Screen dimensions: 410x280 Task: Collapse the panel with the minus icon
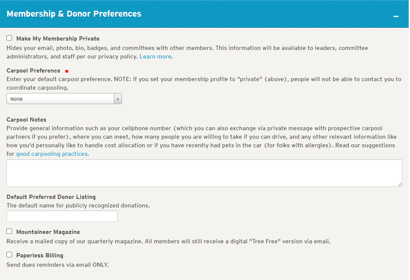(x=396, y=16)
